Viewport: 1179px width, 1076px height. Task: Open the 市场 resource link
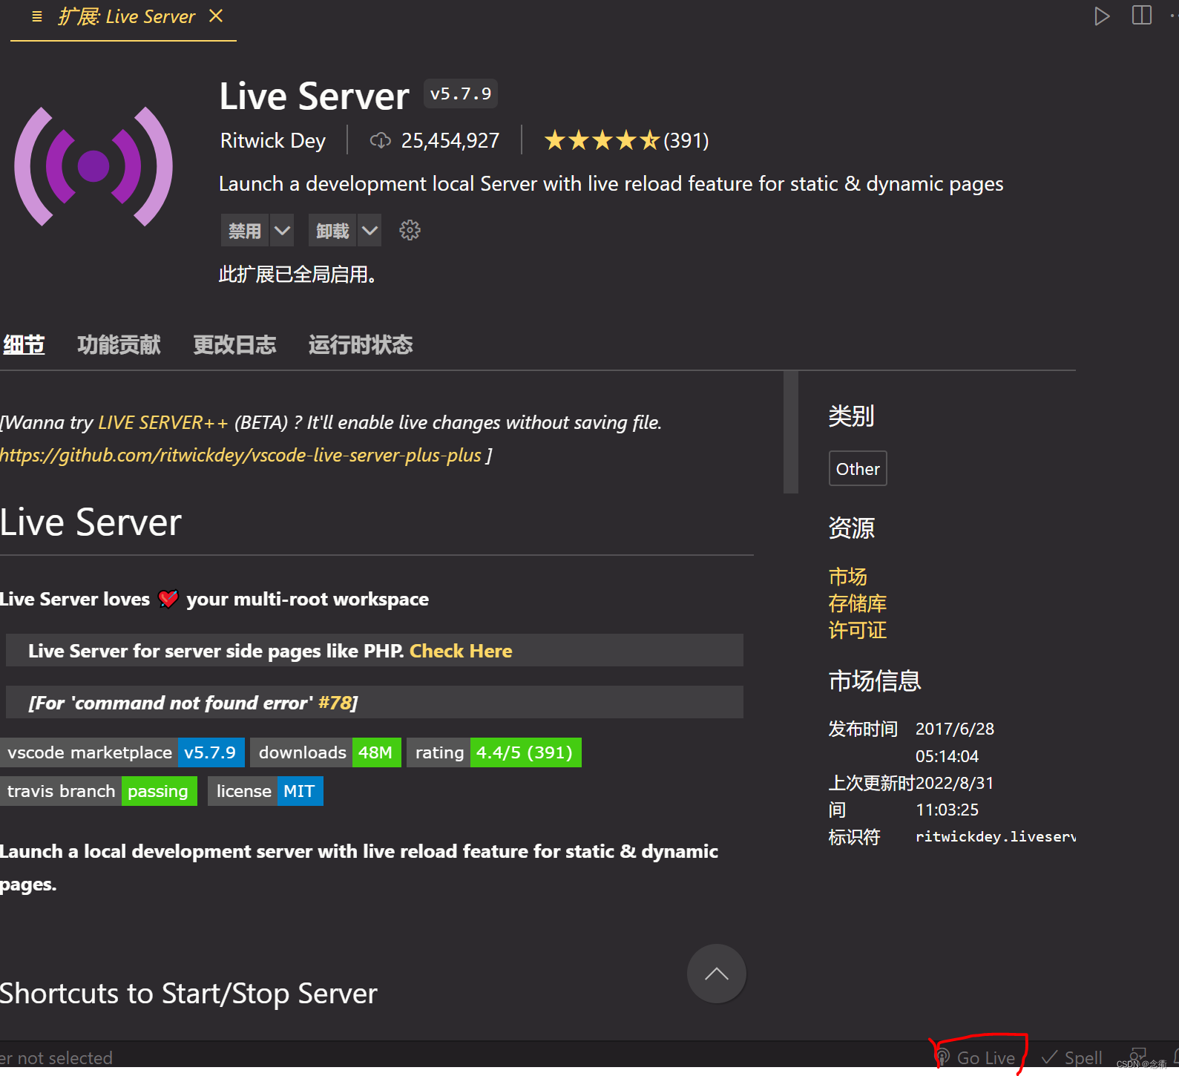click(847, 577)
